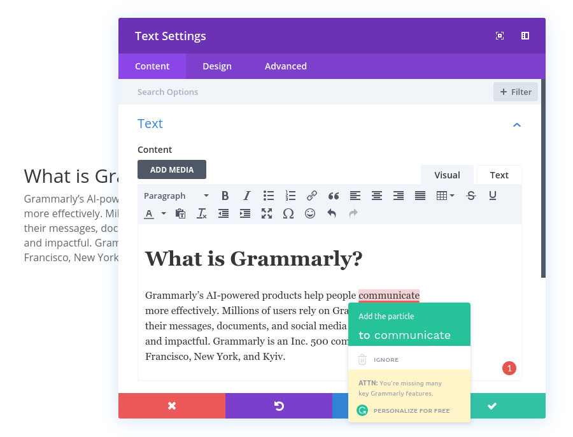The image size is (573, 437).
Task: Insert a link with chain icon
Action: (x=312, y=196)
